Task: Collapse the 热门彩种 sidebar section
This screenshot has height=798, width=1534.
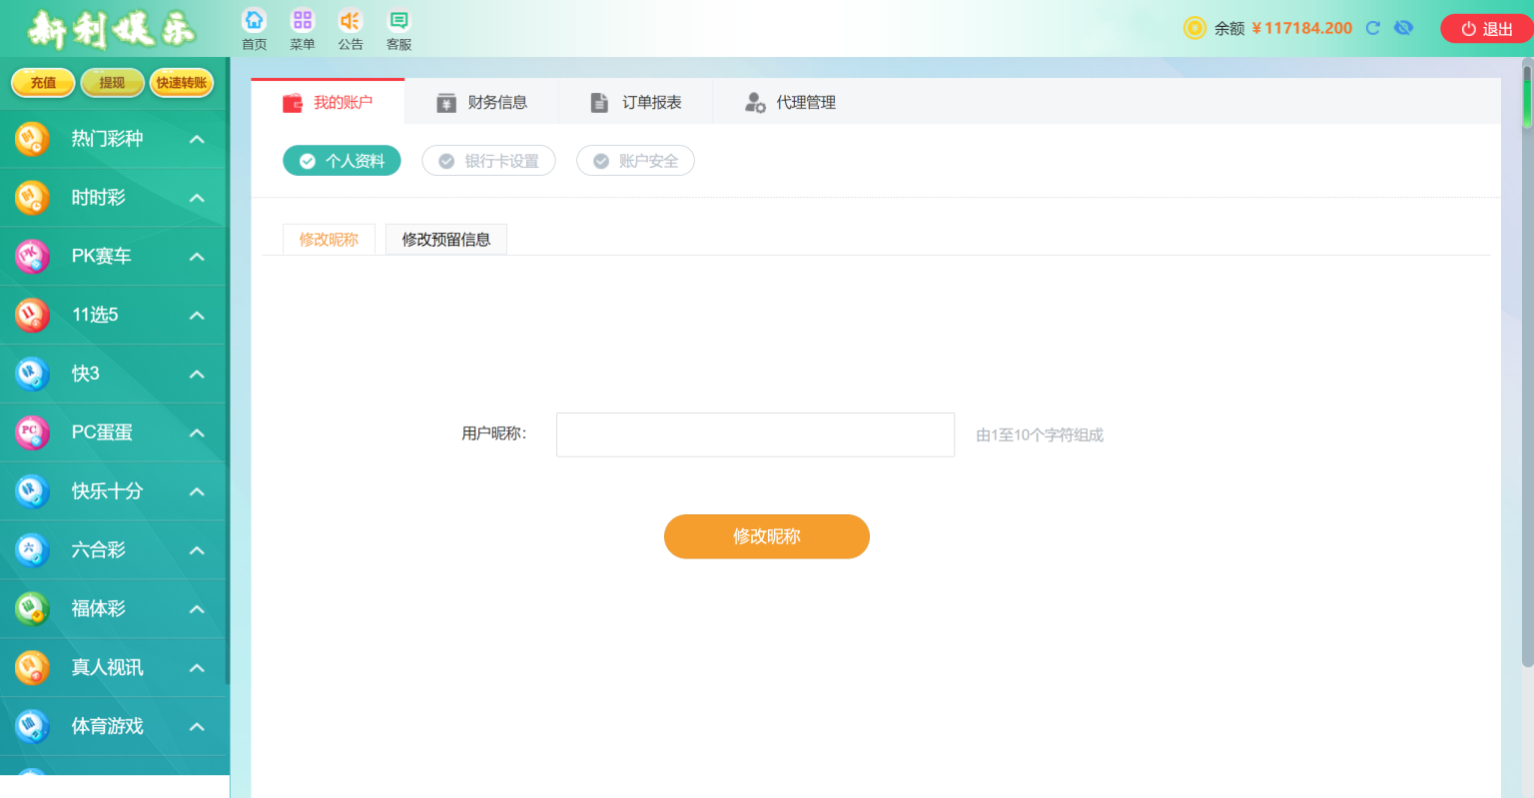Action: pyautogui.click(x=197, y=139)
